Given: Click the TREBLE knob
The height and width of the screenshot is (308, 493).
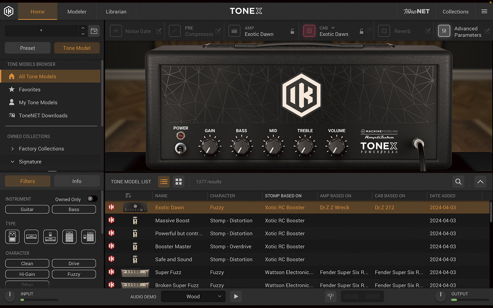Looking at the screenshot, I should (305, 146).
